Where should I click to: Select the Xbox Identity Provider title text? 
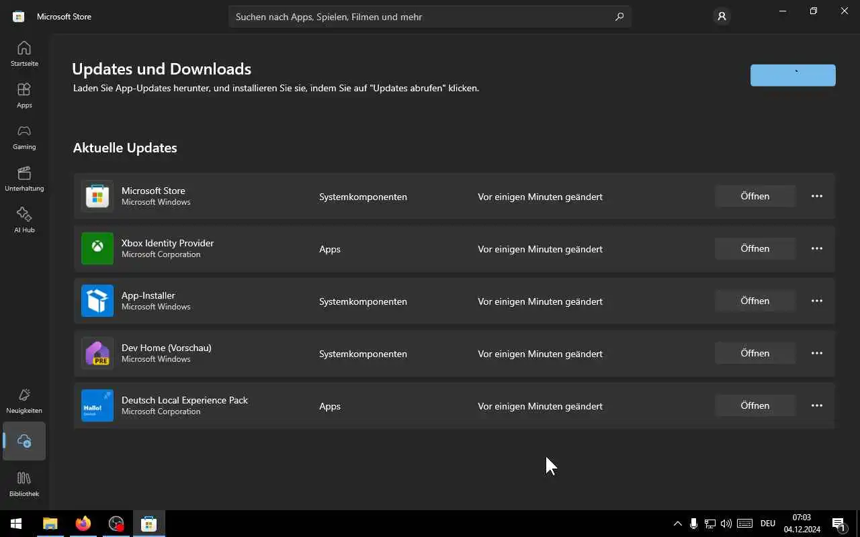pyautogui.click(x=167, y=243)
